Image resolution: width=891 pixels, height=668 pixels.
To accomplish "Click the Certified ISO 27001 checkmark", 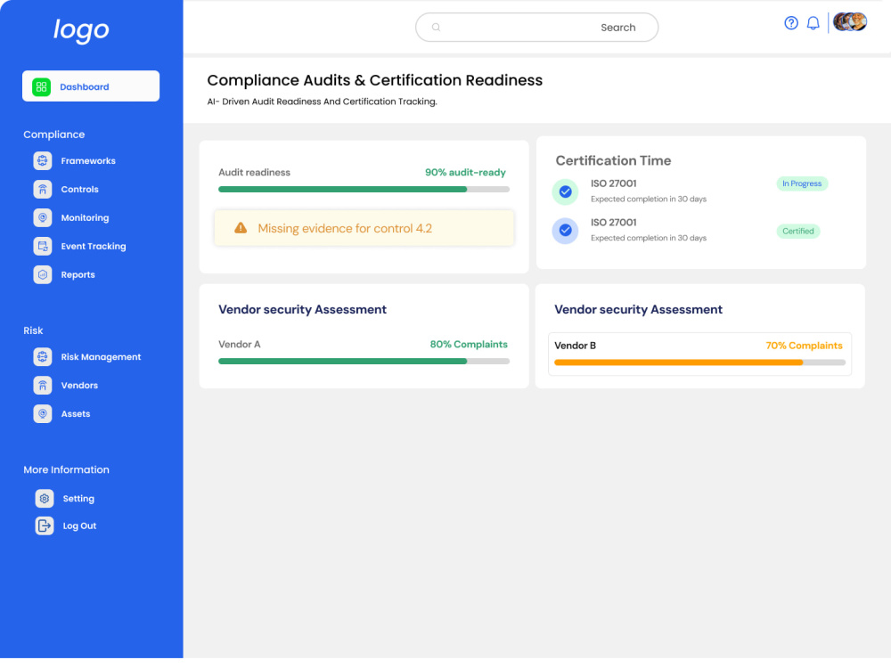I will pos(565,230).
